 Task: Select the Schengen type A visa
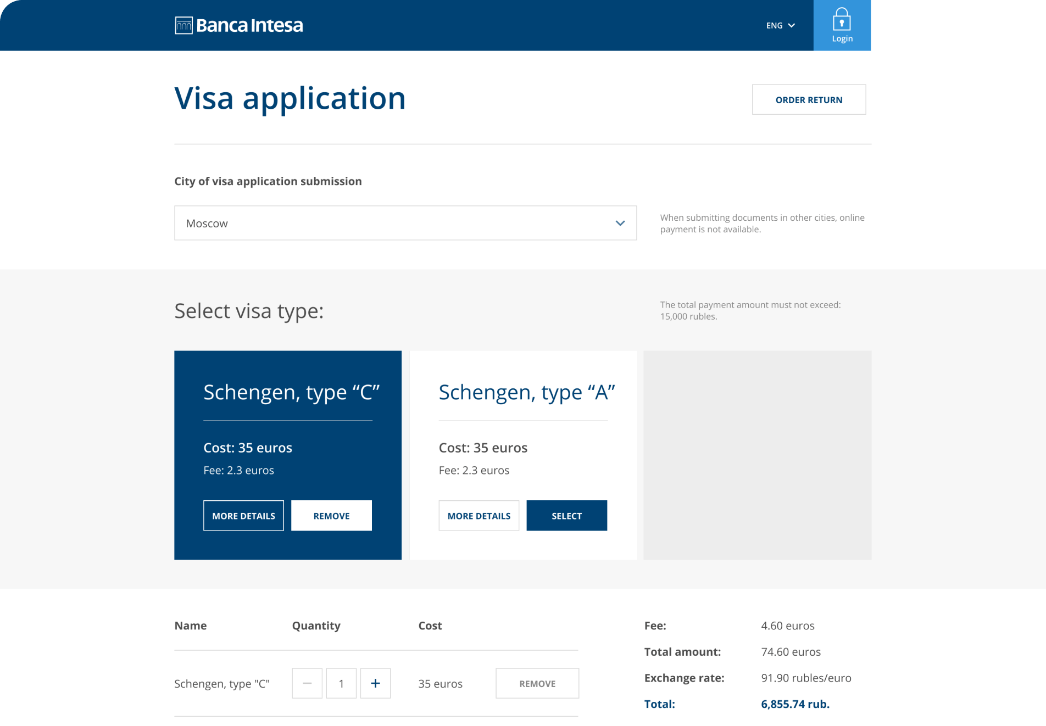566,516
